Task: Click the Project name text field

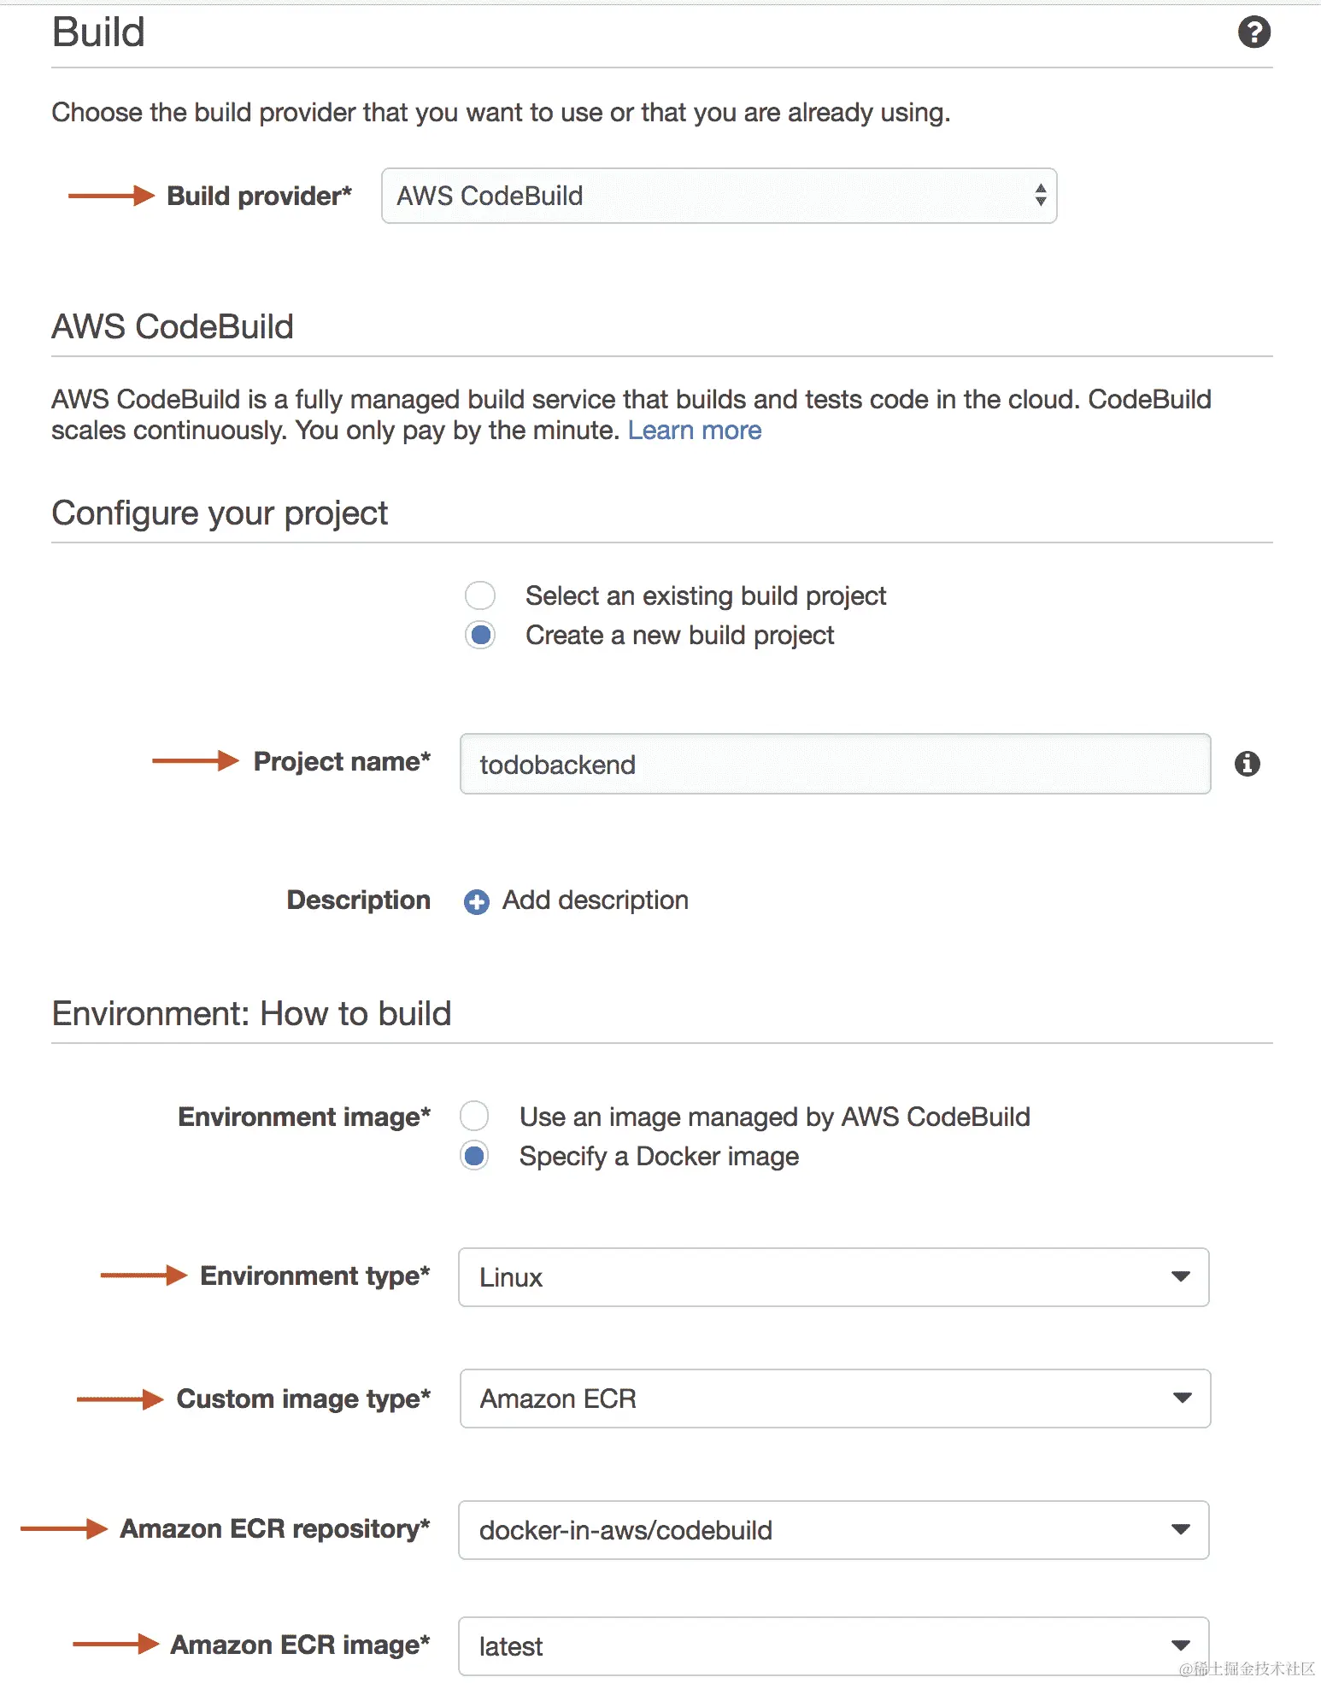Action: coord(834,764)
